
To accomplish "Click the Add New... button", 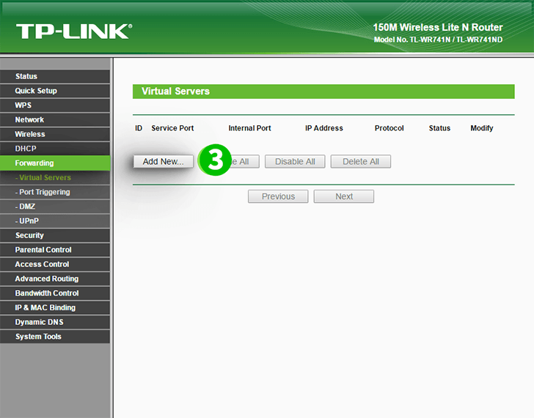I will [163, 162].
